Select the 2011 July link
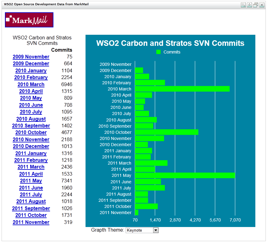Screen dimensions: 268x243 tap(31, 194)
